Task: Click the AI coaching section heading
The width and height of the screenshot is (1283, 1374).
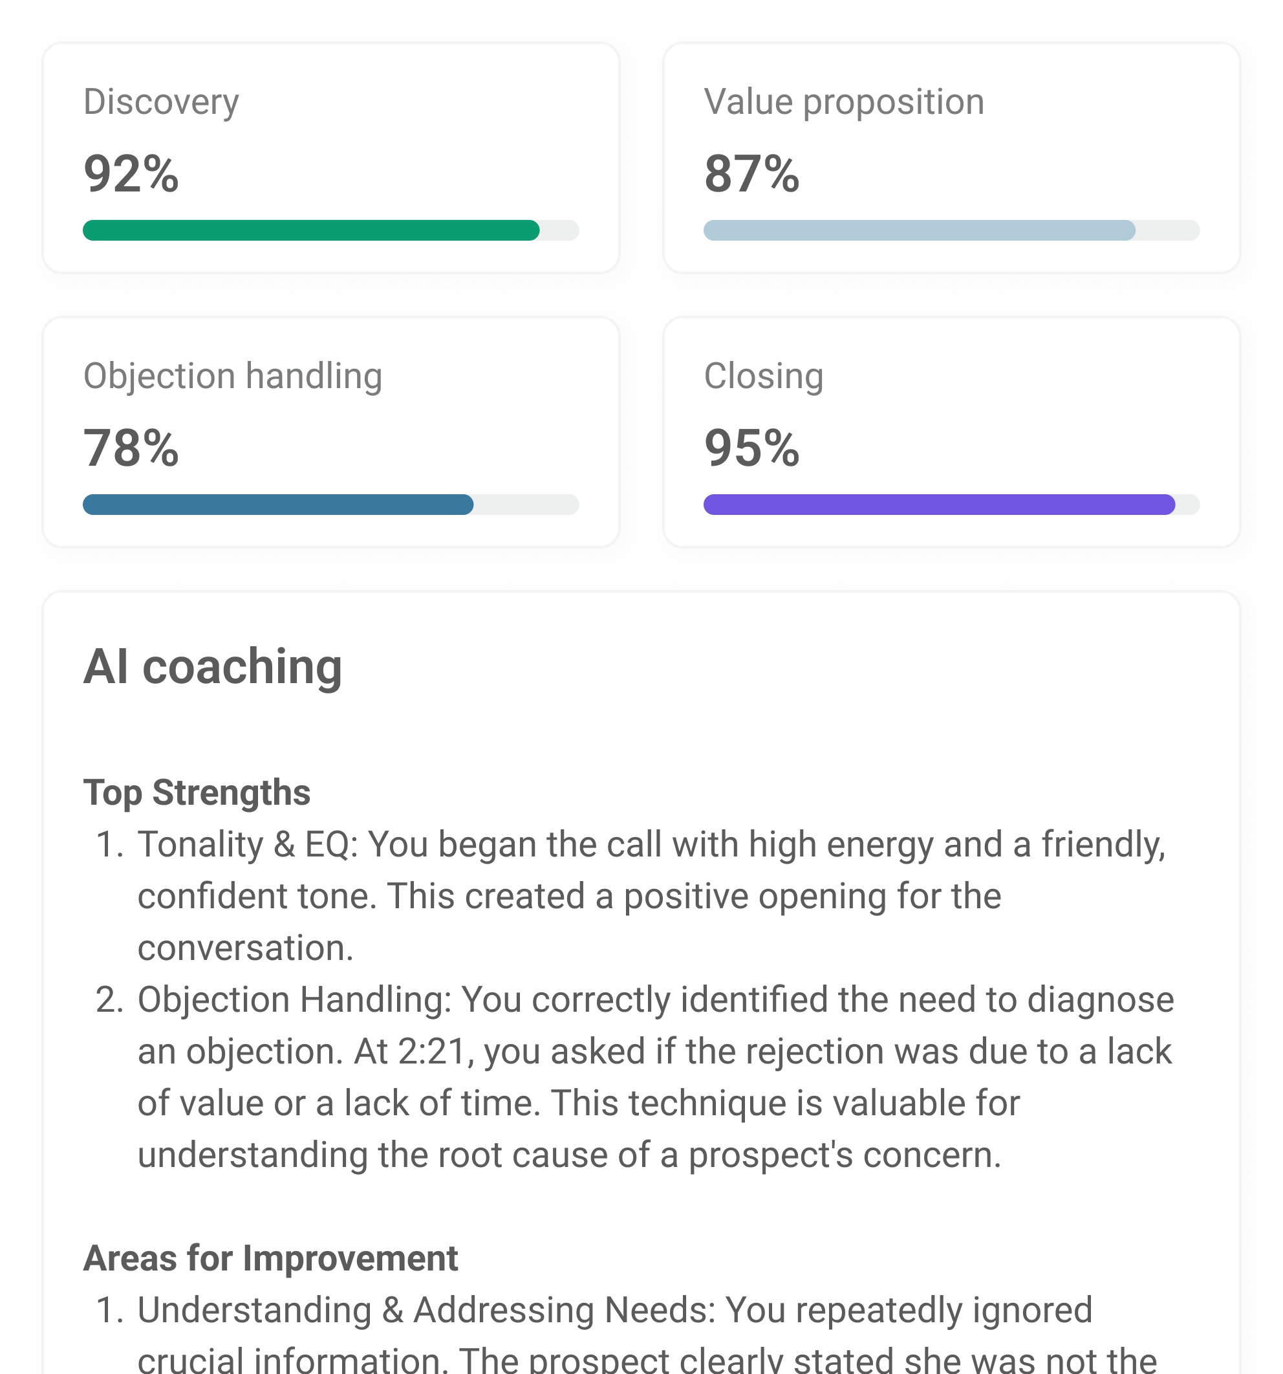Action: click(x=213, y=666)
